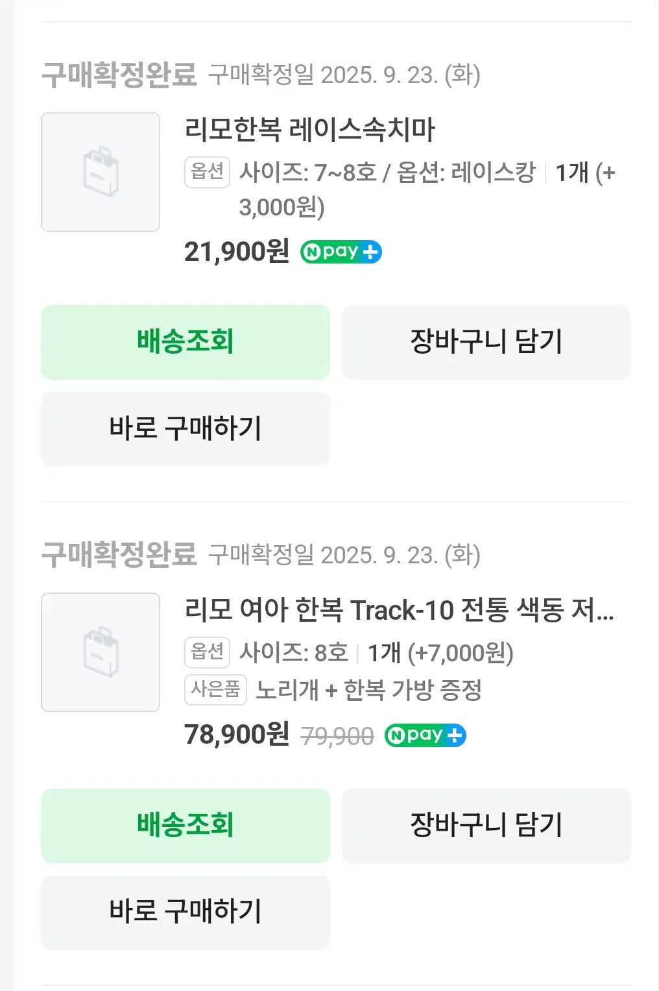Screen dimensions: 659x991
Task: Open the 리모한복 레이스속치마 product title
Action: [310, 130]
